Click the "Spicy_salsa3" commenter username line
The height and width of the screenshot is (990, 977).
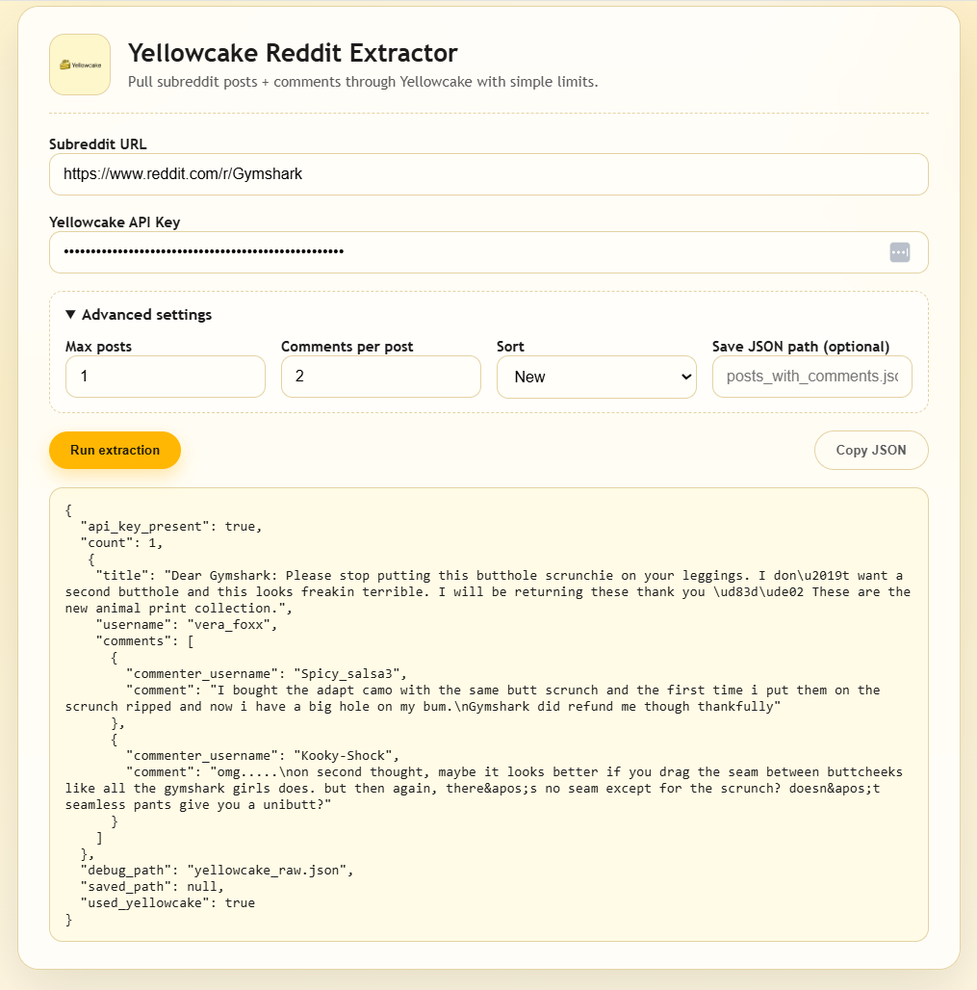coord(267,674)
